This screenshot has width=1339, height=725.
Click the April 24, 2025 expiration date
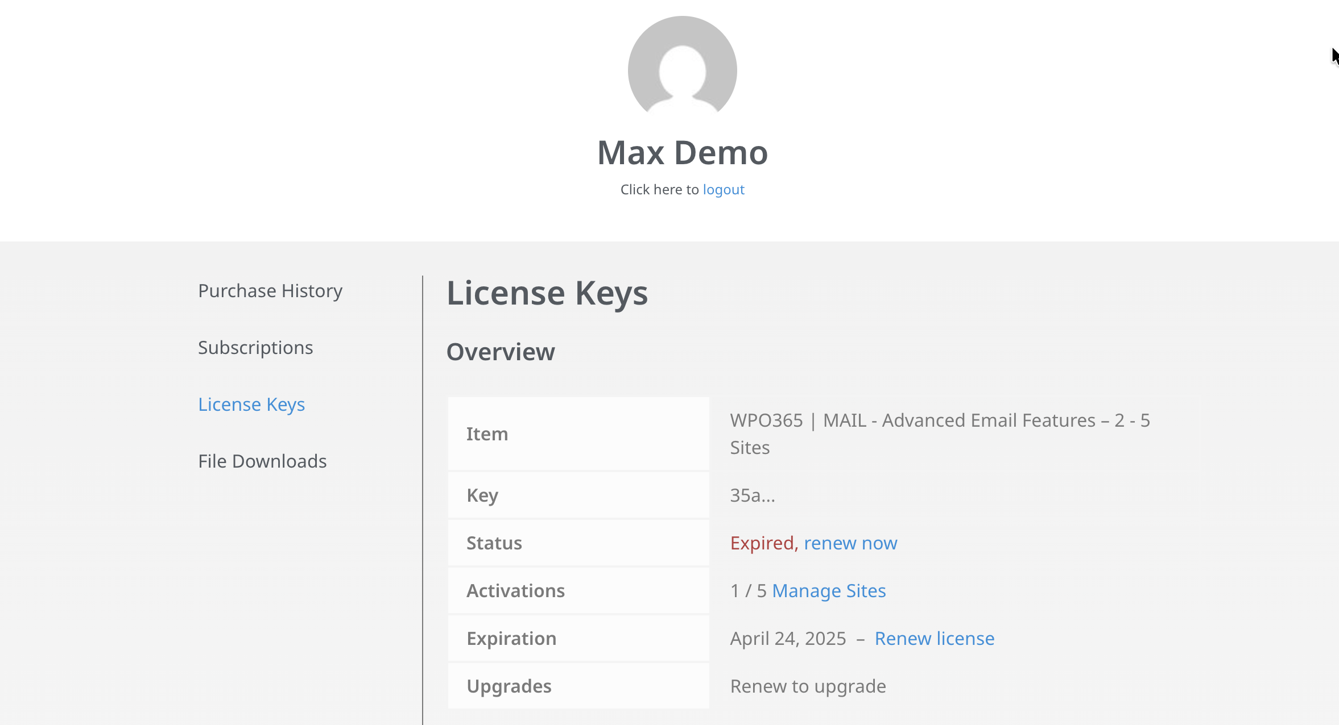coord(788,639)
